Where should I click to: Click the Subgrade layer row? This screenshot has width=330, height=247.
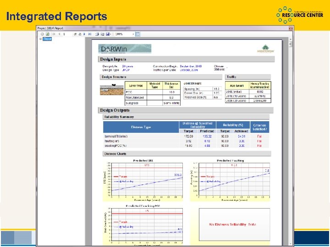[x=153, y=103]
